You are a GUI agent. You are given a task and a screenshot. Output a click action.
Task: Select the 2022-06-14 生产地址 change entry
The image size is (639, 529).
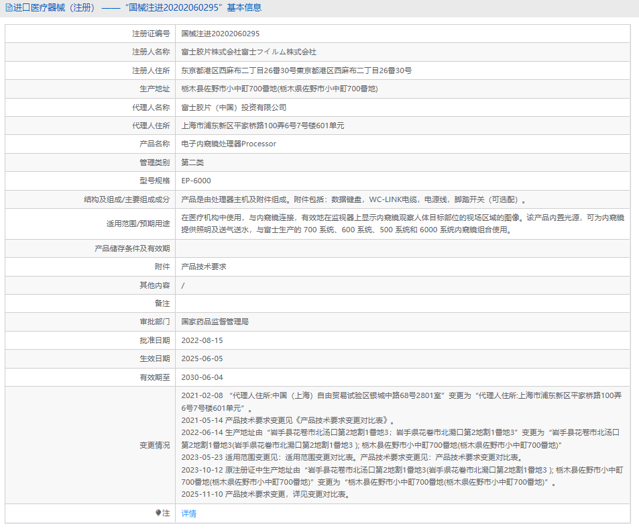[x=400, y=439]
